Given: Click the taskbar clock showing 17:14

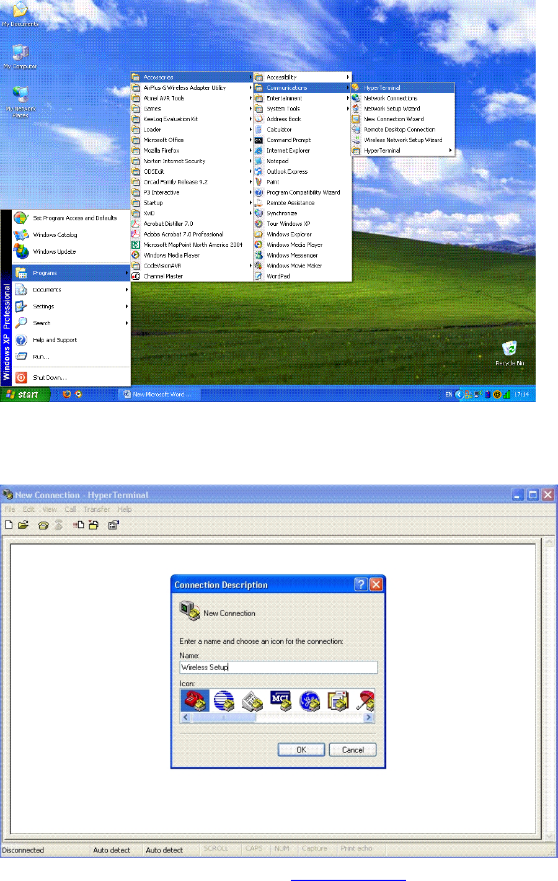Looking at the screenshot, I should coord(522,395).
